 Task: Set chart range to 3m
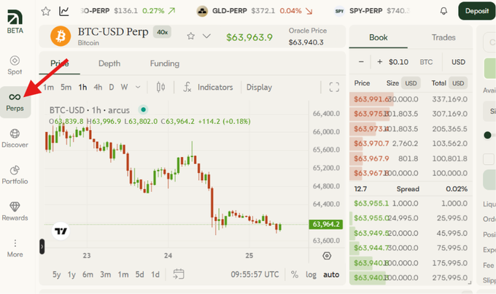(106, 274)
